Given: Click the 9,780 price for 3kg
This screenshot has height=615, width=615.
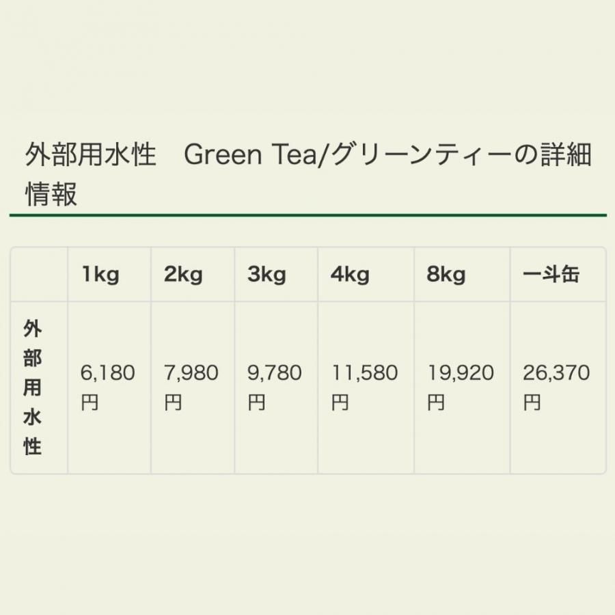Looking at the screenshot, I should (x=275, y=373).
